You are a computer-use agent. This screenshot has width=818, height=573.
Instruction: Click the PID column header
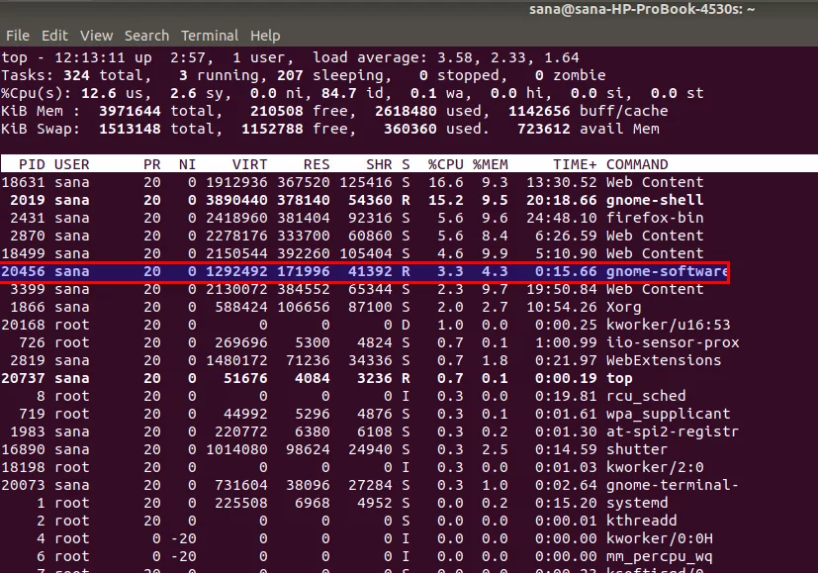32,164
